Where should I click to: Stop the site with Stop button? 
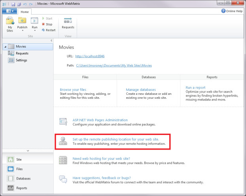coord(47,24)
